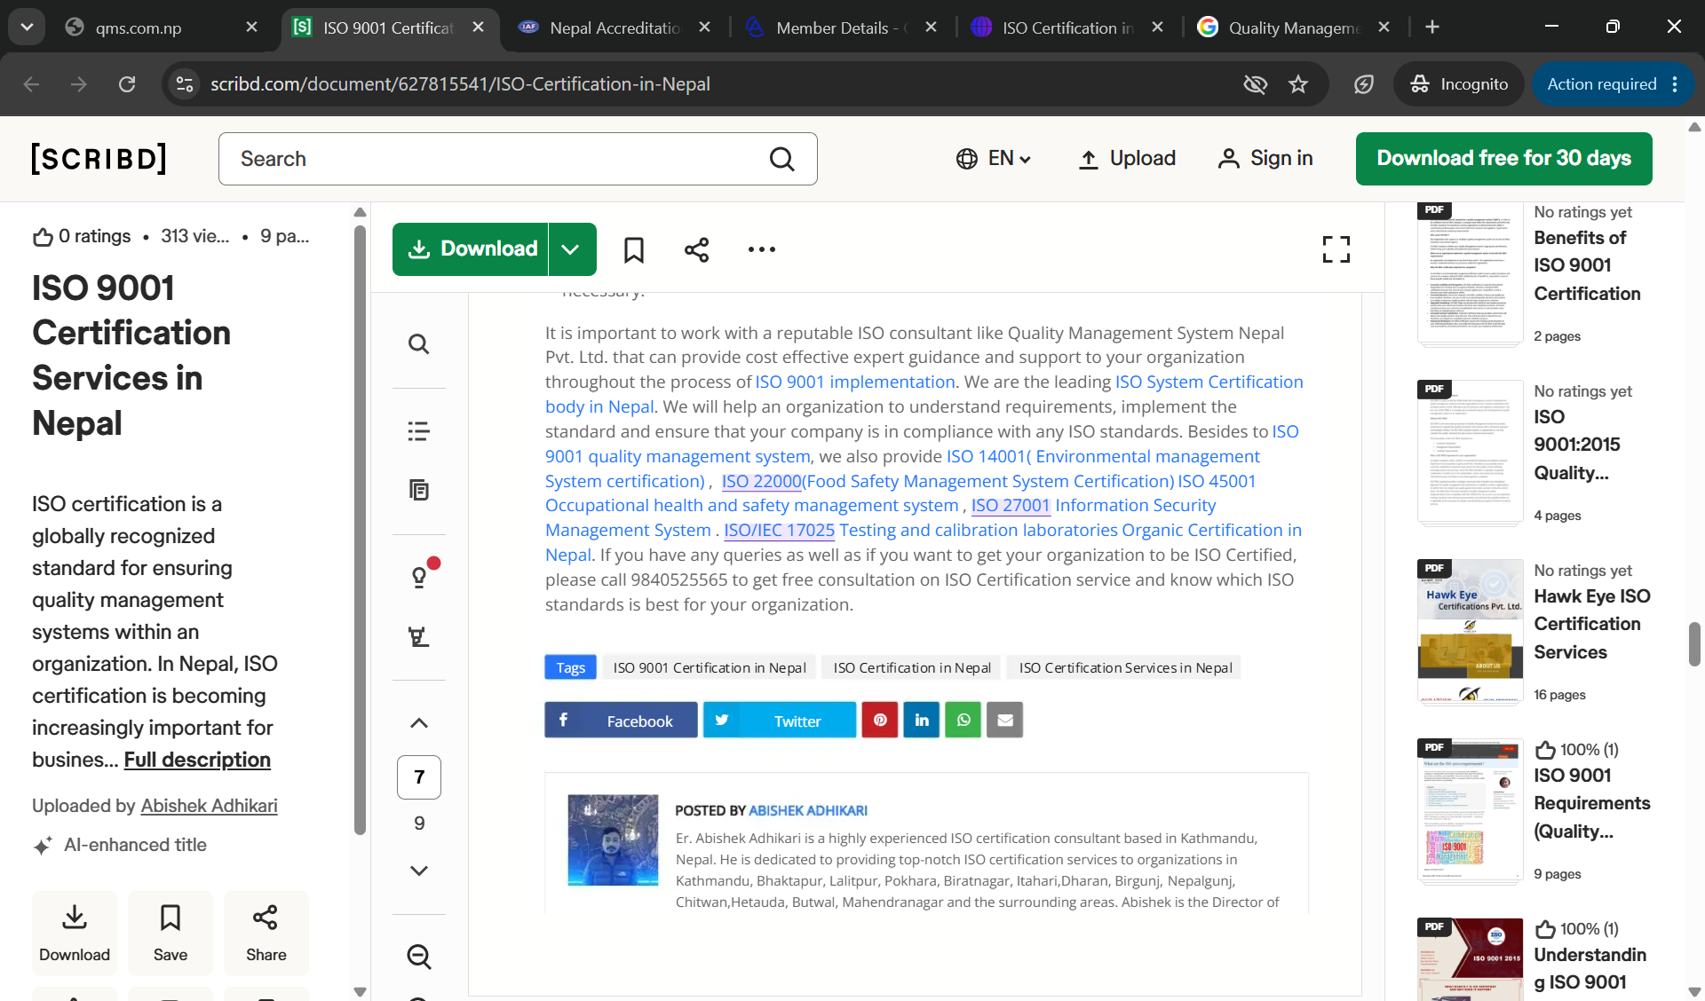Screen dimensions: 1705x1001
Task: Click the page vertical scrollbar thumb
Action: [x=1694, y=644]
